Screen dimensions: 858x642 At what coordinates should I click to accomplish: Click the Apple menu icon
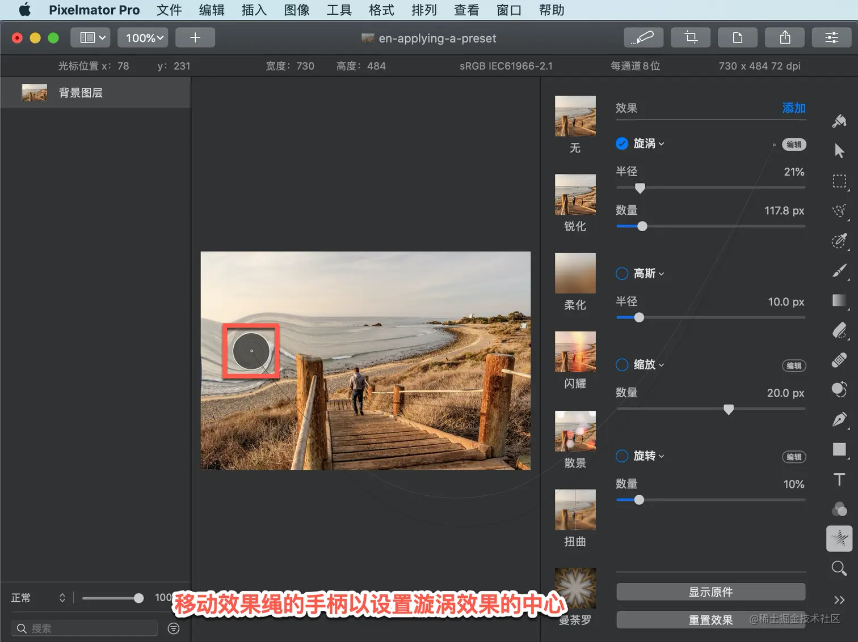click(24, 10)
